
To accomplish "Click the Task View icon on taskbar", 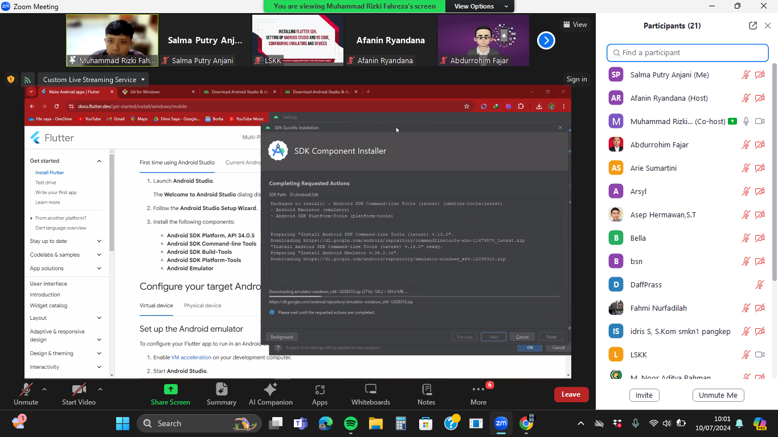I will (276, 423).
